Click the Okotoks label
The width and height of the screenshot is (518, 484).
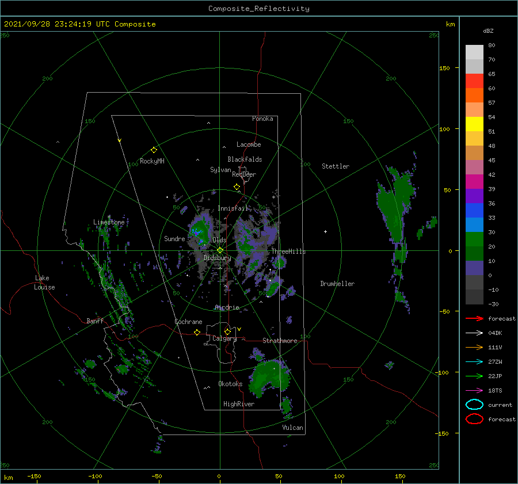pyautogui.click(x=230, y=384)
